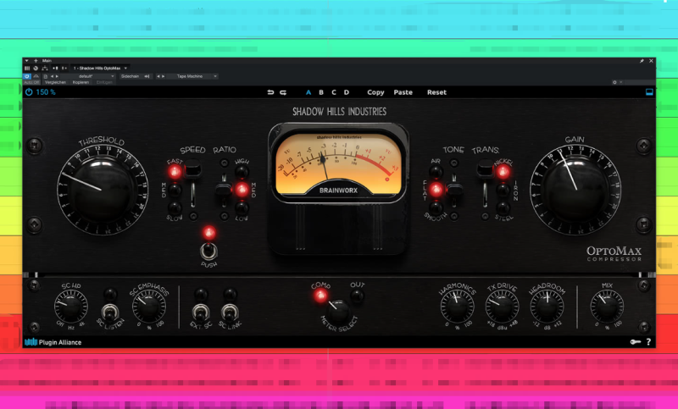678x409 pixels.
Task: Click Kopieren in host toolbar
Action: tap(81, 82)
